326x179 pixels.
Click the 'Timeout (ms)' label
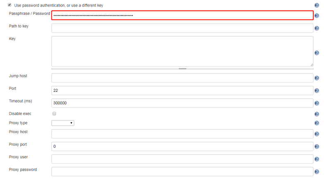[20, 101]
